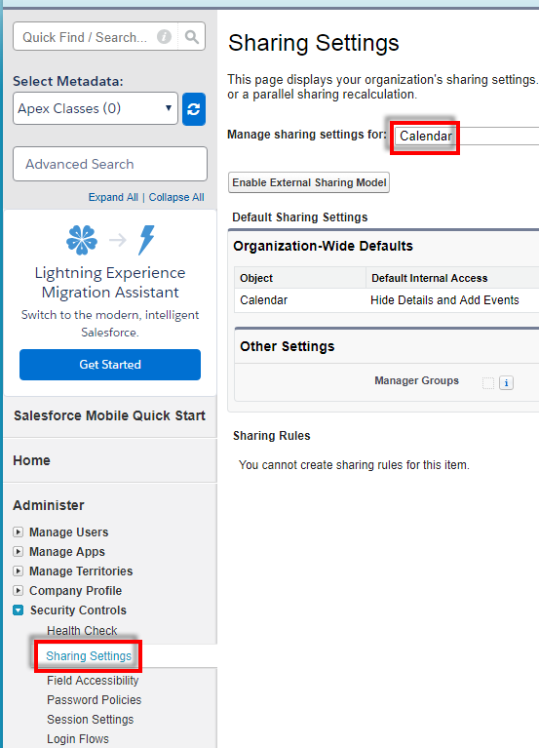
Task: Click the Administer section heading
Action: click(49, 505)
